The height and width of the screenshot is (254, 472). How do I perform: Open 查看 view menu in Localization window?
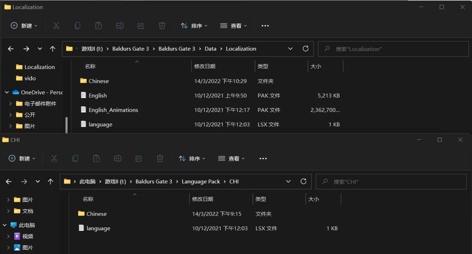[233, 26]
